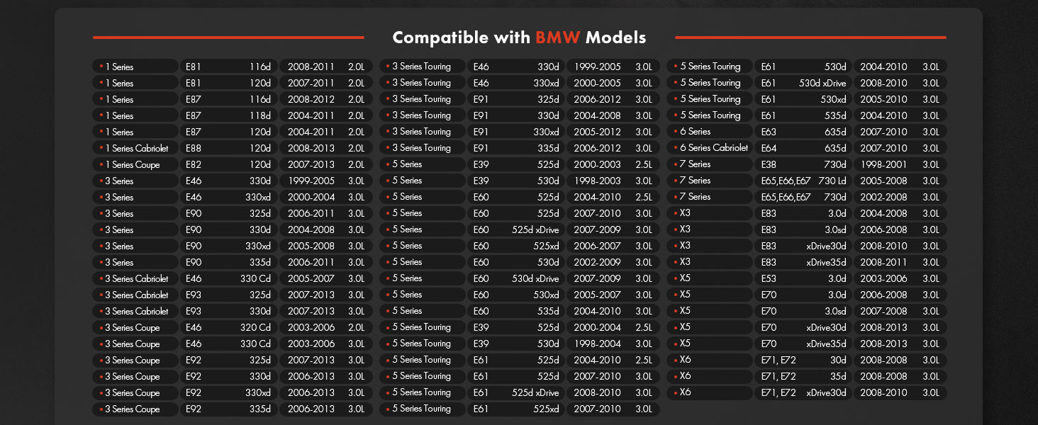Click "635d" in the E63 row
The height and width of the screenshot is (425, 1038).
tap(835, 132)
